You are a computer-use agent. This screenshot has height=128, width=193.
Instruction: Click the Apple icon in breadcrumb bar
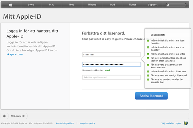(4, 116)
